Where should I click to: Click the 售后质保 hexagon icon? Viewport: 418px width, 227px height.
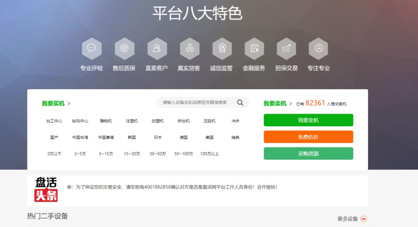click(x=124, y=49)
